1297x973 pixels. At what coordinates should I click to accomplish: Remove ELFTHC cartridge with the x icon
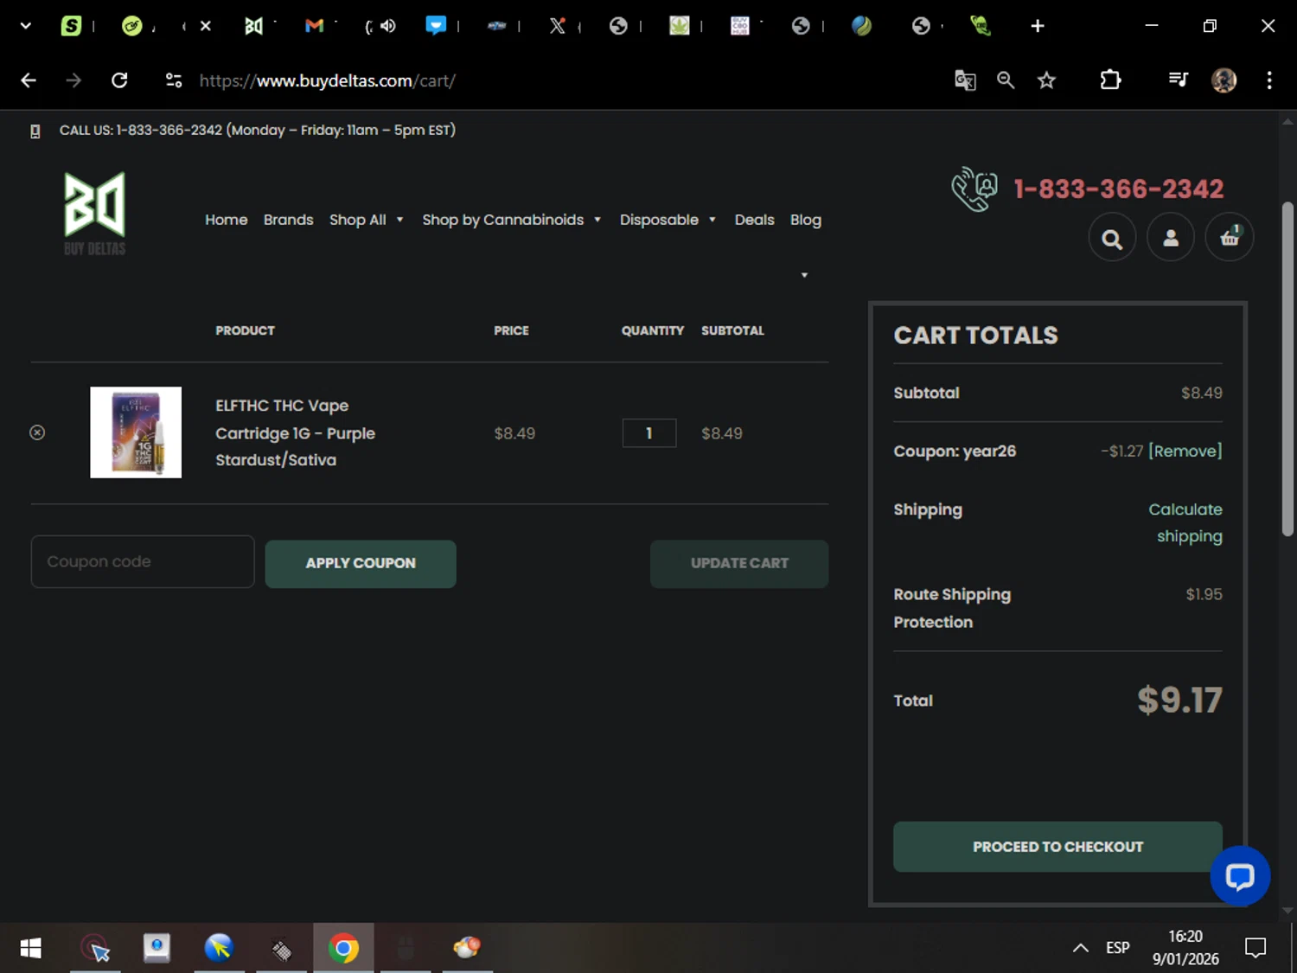[x=37, y=432]
